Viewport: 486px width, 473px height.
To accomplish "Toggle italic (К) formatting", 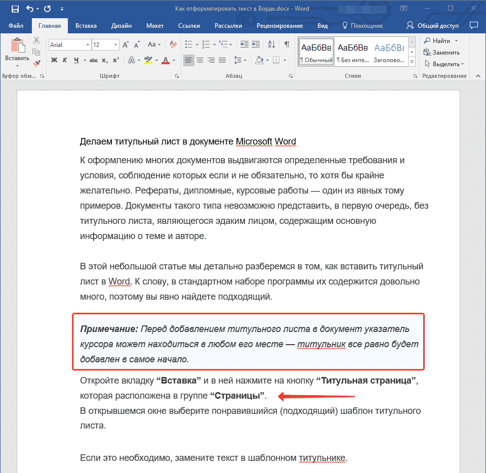I will click(65, 59).
